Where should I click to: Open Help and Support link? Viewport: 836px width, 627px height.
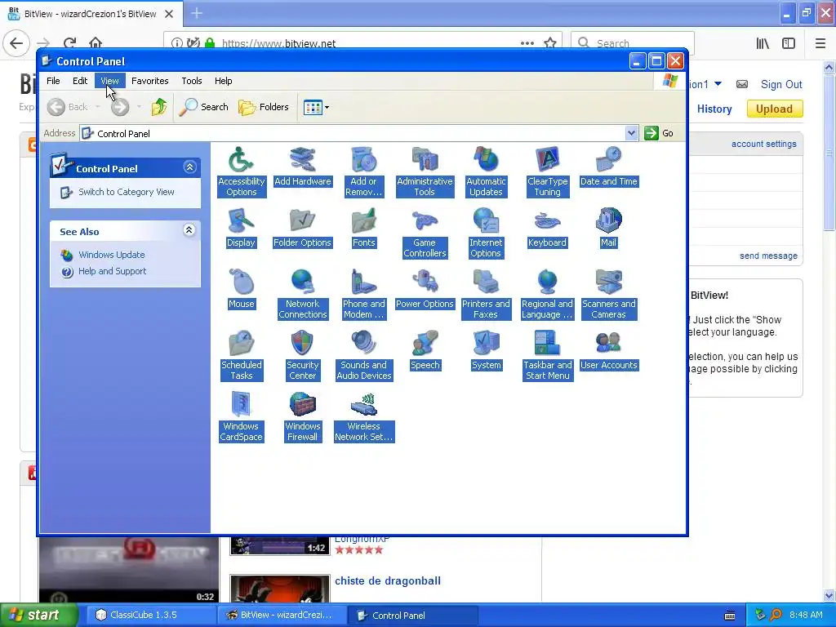(112, 271)
